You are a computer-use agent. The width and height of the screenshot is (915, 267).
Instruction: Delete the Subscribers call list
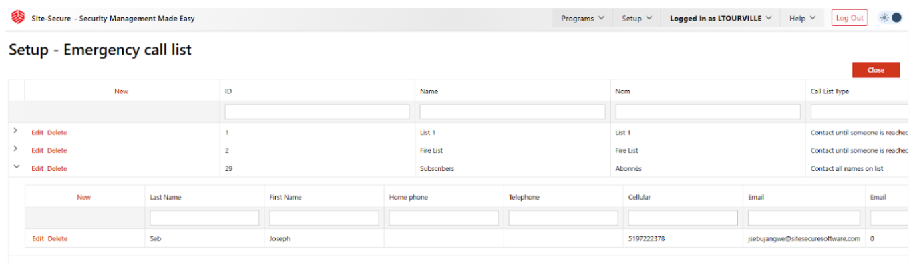tap(57, 169)
